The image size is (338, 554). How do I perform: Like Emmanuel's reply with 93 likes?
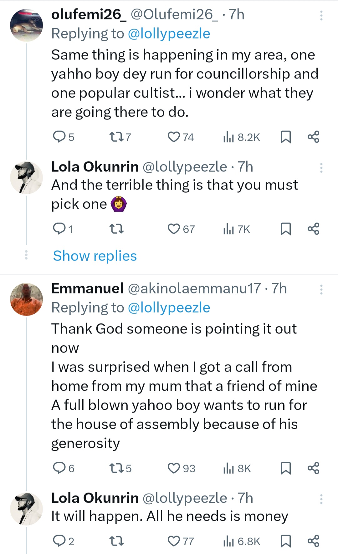click(x=174, y=468)
